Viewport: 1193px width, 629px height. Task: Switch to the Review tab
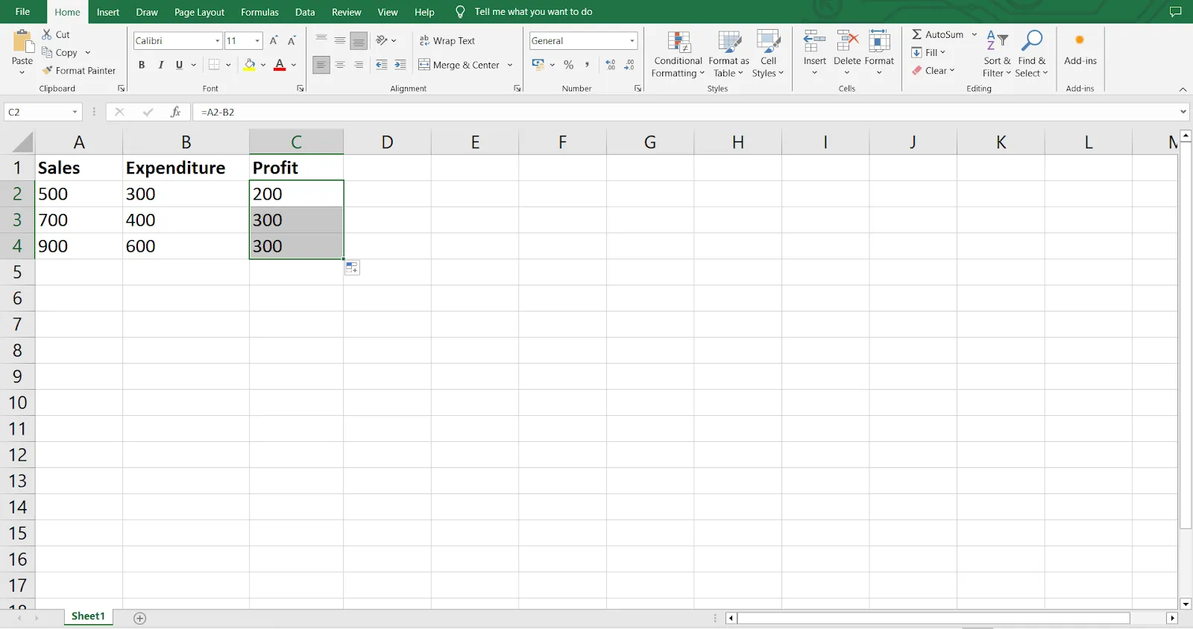346,12
